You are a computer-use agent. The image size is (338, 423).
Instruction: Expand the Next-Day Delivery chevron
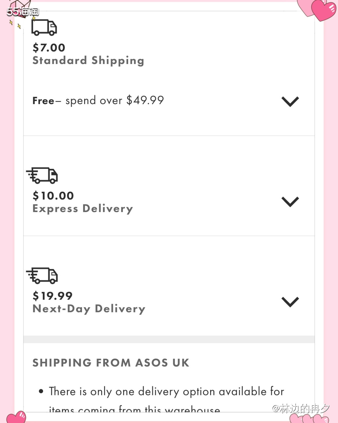pyautogui.click(x=290, y=302)
